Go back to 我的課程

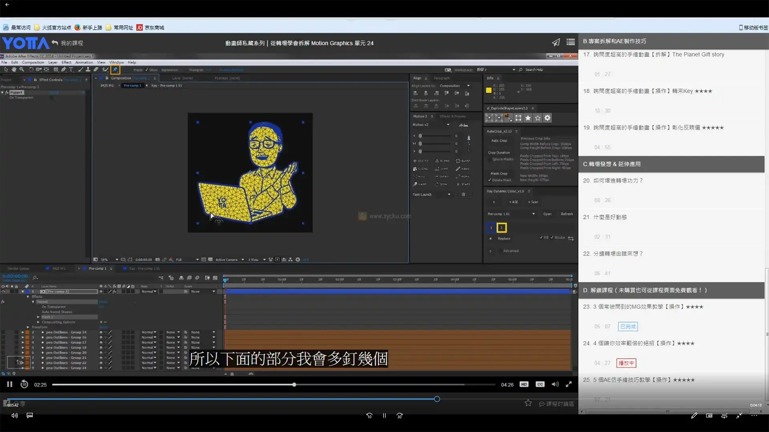pos(71,43)
